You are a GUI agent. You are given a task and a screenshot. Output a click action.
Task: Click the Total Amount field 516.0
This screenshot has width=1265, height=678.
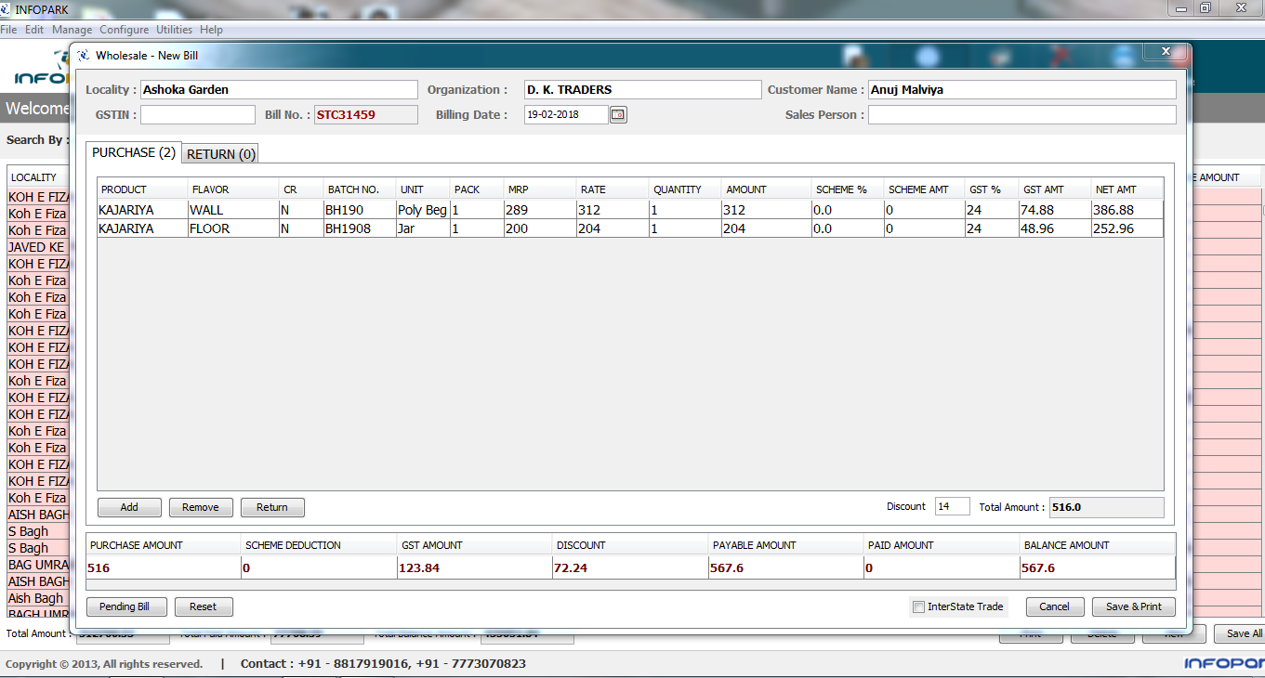point(1106,507)
